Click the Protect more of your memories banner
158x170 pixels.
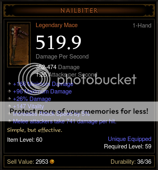tap(79, 112)
